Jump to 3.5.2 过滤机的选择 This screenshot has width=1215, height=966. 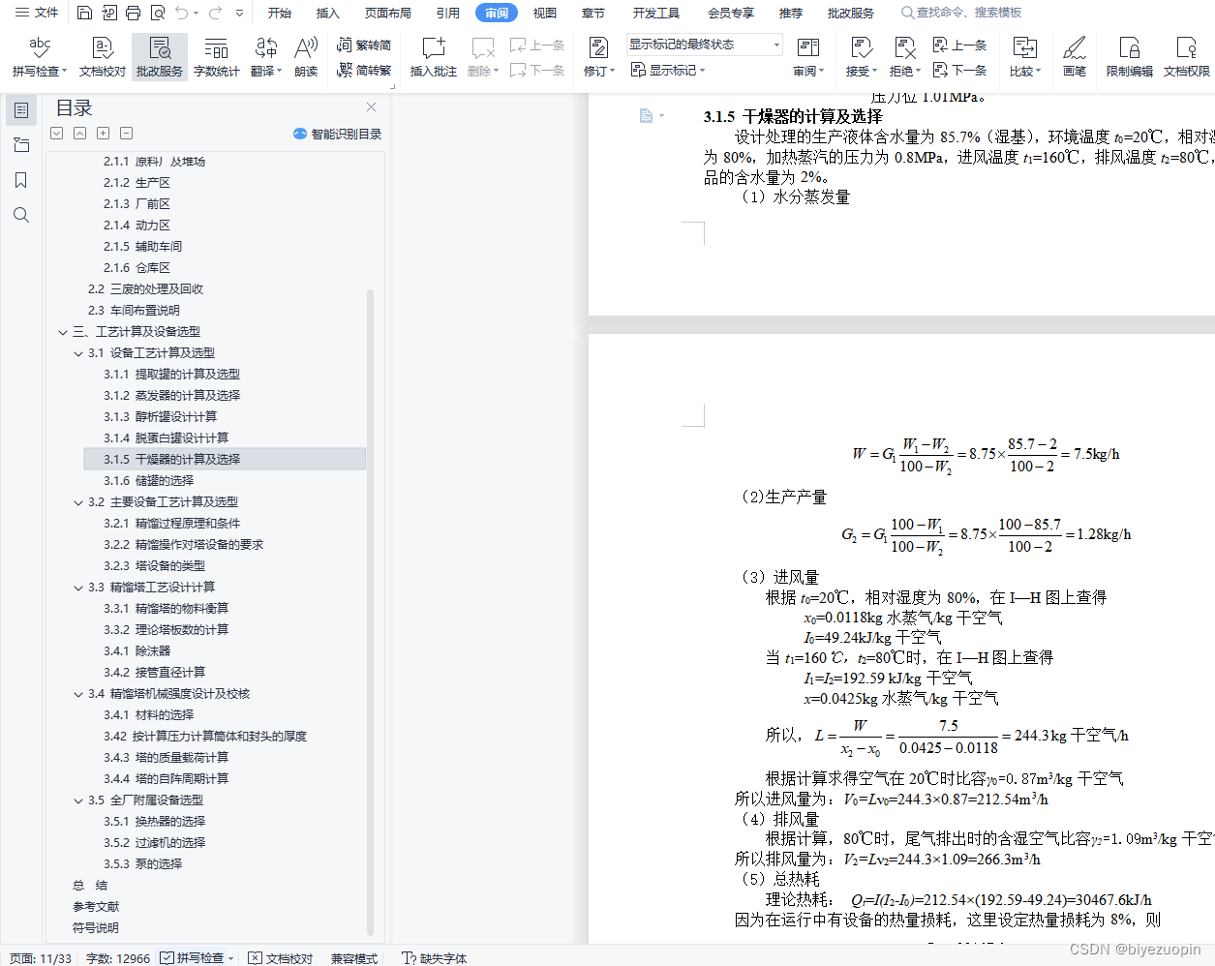tap(154, 843)
